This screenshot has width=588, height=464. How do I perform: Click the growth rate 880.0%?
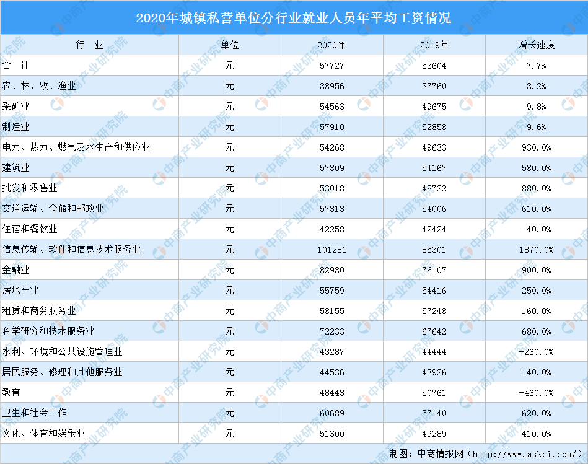(536, 188)
